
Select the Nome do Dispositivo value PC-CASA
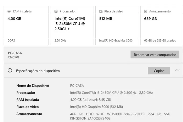point(77,86)
